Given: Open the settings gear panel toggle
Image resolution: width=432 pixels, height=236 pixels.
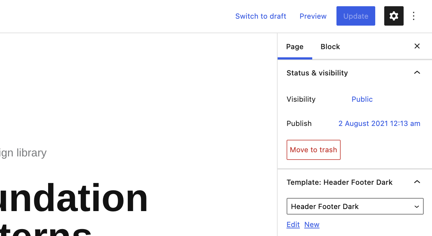Looking at the screenshot, I should [x=394, y=16].
